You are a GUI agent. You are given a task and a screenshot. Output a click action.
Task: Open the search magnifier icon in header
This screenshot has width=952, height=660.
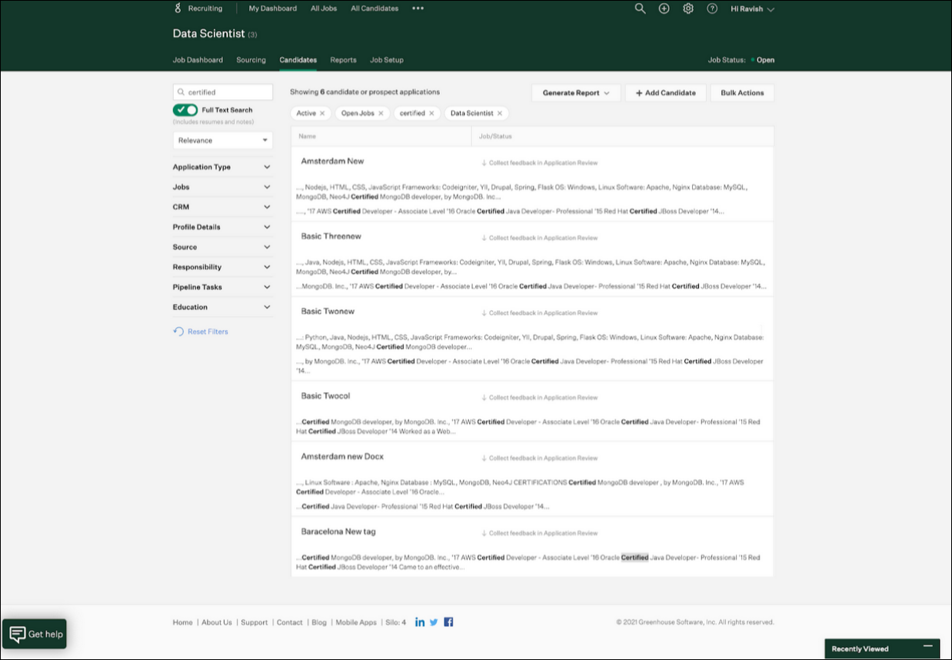coord(640,8)
